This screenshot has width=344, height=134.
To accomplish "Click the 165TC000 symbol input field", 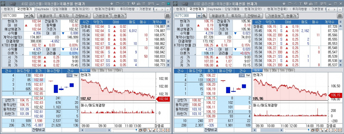I will click(x=13, y=16).
